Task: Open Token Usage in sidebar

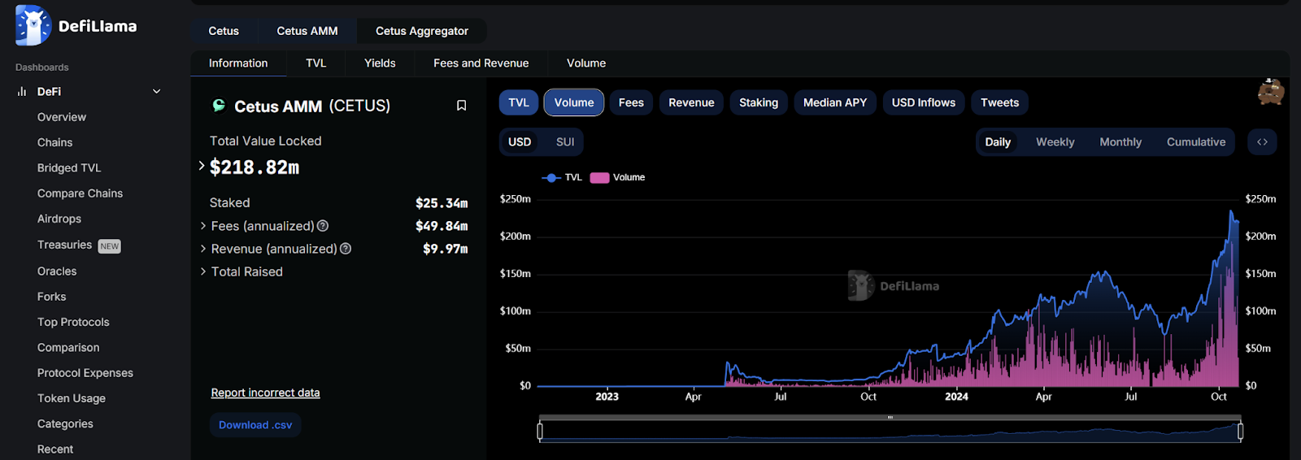Action: click(x=72, y=398)
